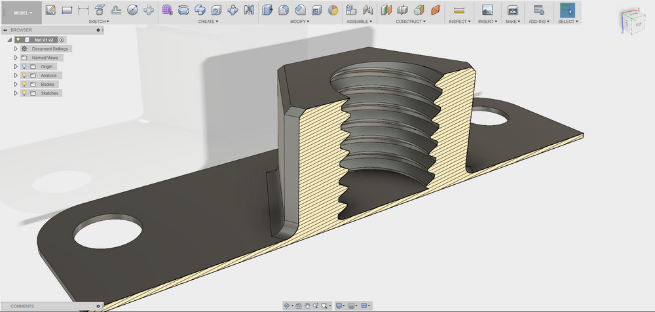Click the Browser panel pin dot

pos(98,30)
